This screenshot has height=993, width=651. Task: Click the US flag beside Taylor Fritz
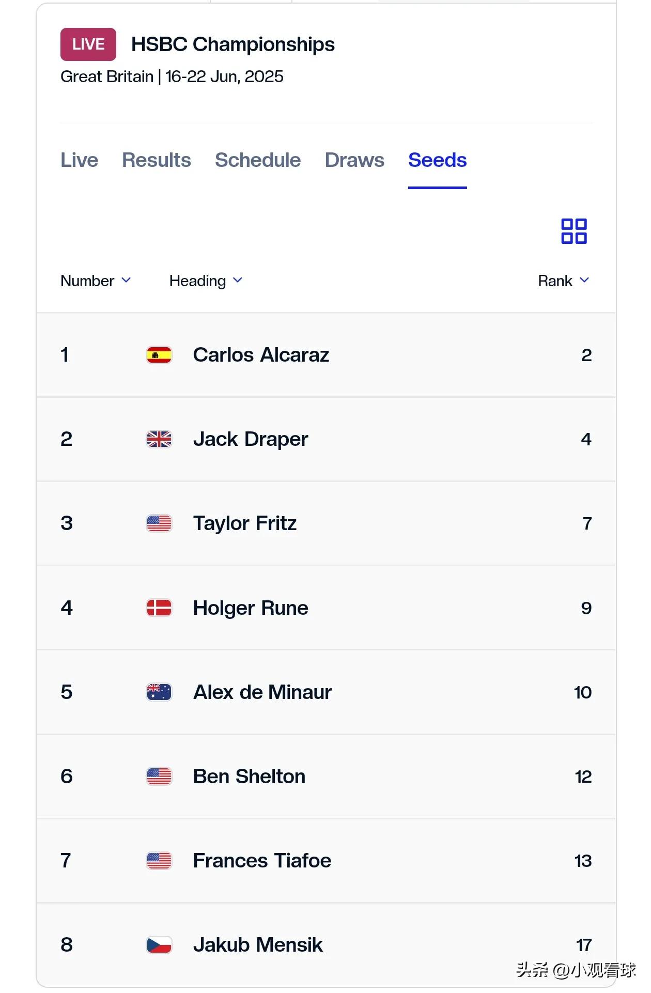point(159,523)
